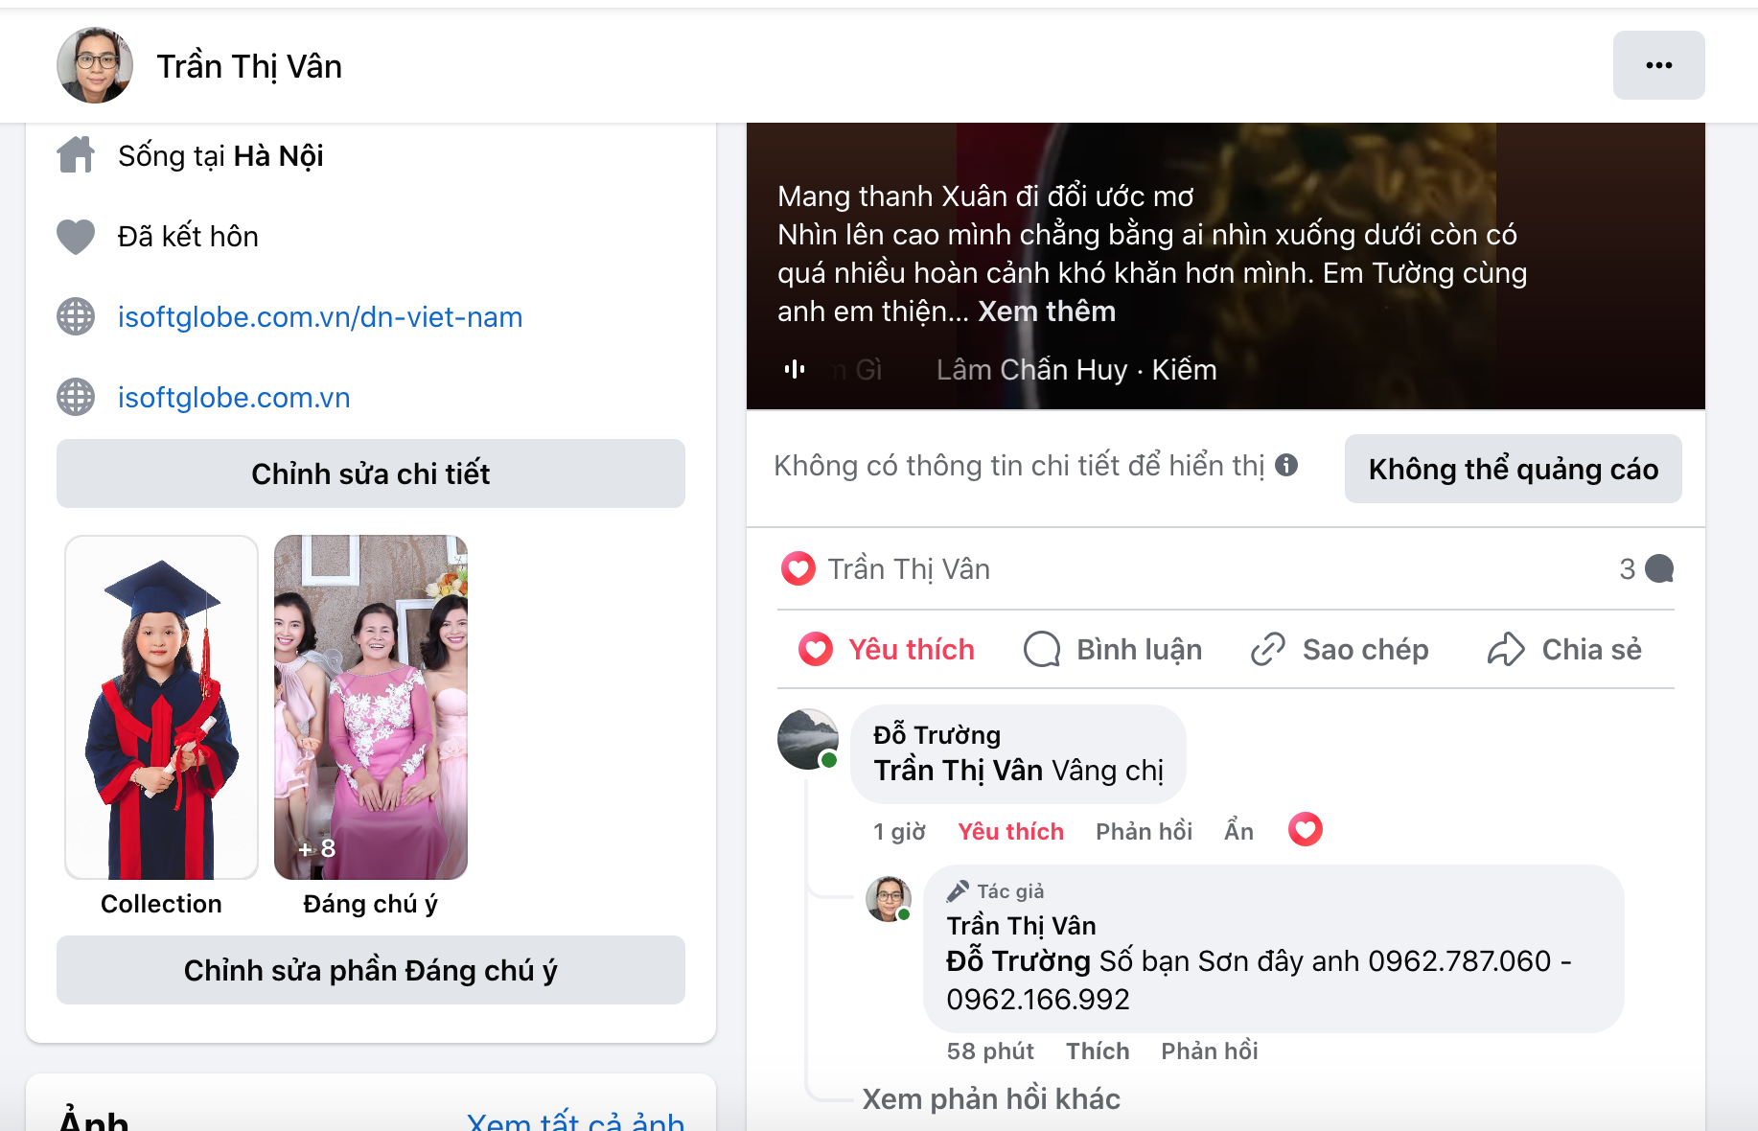1758x1131 pixels.
Task: Open Xem tất cả ảnh link
Action: pos(576,1120)
